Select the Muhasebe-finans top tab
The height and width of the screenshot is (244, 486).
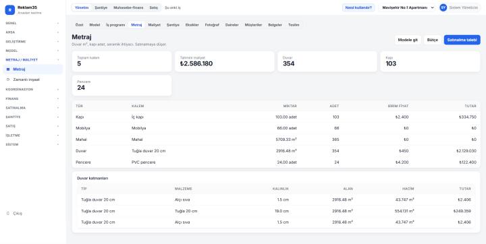click(128, 7)
